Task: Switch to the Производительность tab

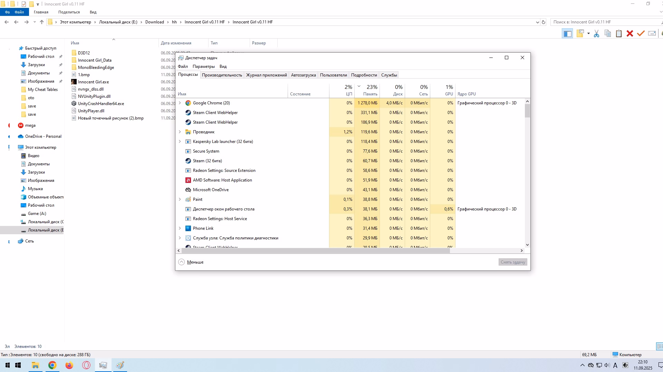Action: pos(222,75)
